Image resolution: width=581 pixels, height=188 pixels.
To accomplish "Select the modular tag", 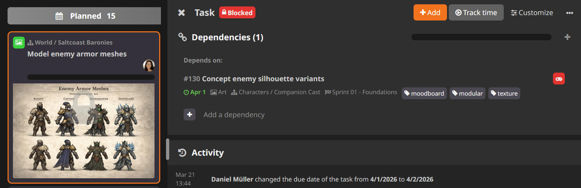I will click(x=467, y=93).
